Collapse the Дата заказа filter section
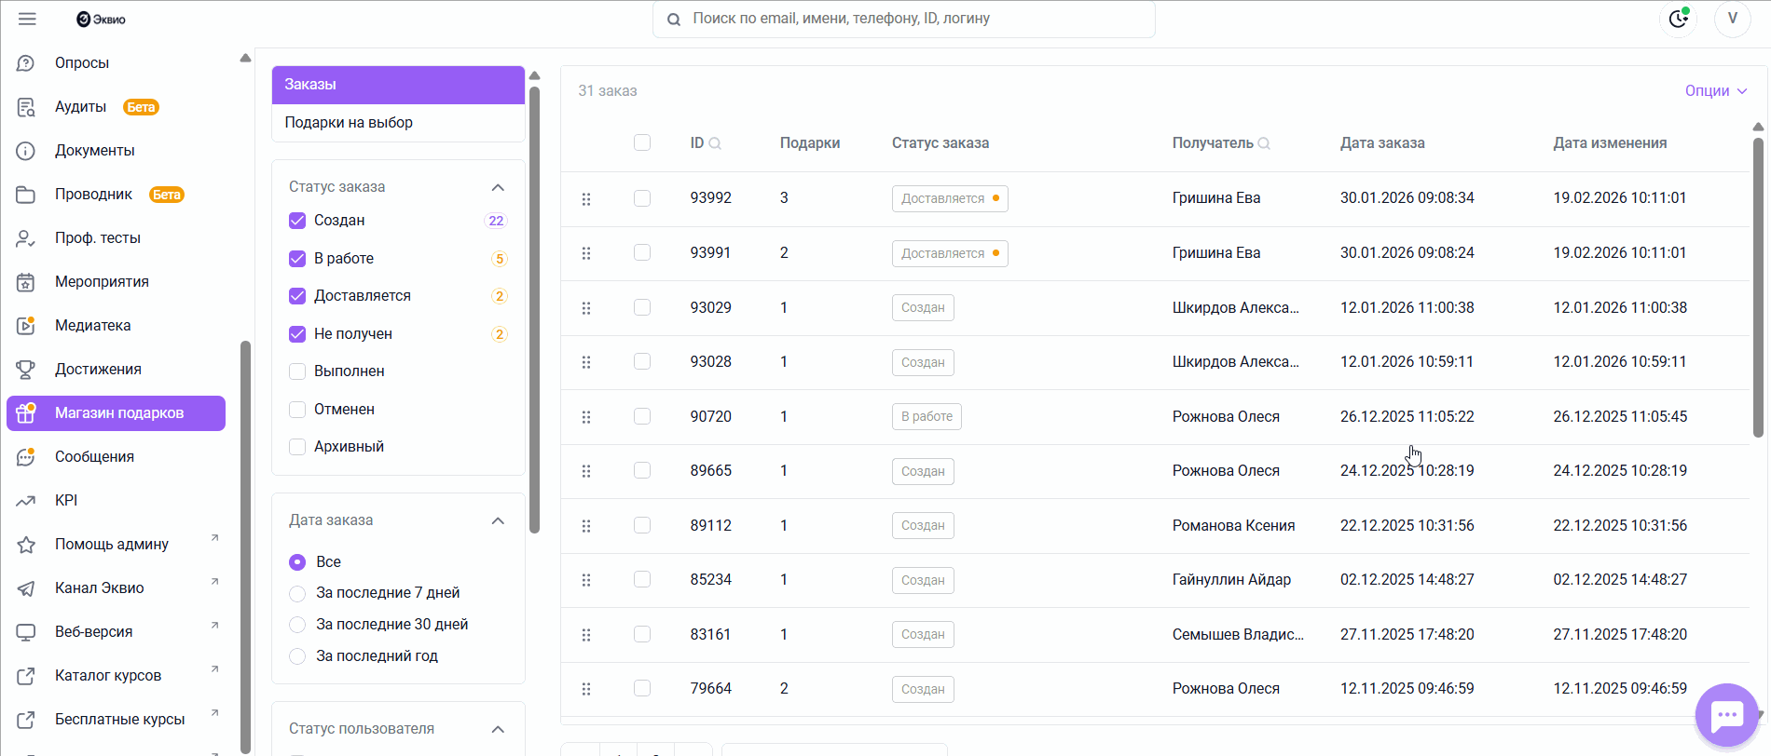 point(498,520)
